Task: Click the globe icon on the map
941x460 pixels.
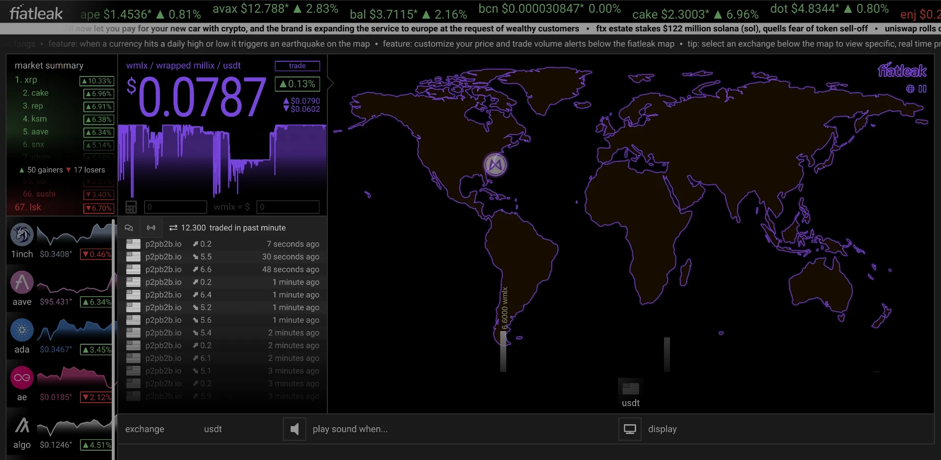Action: pos(910,89)
